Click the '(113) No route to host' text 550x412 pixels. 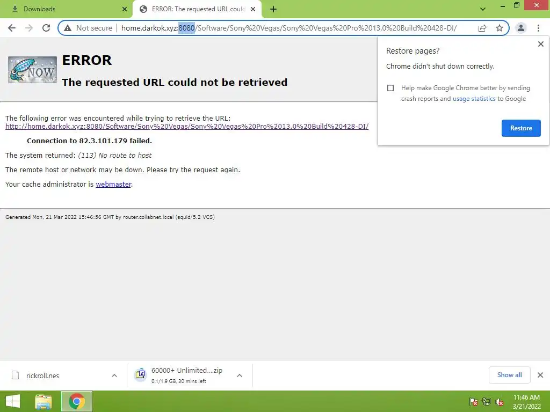coord(115,155)
